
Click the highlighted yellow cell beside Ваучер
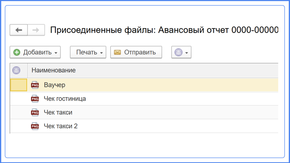tap(19, 85)
